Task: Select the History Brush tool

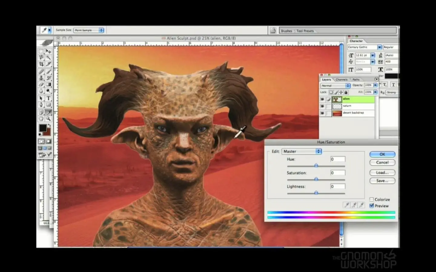Action: coord(48,78)
